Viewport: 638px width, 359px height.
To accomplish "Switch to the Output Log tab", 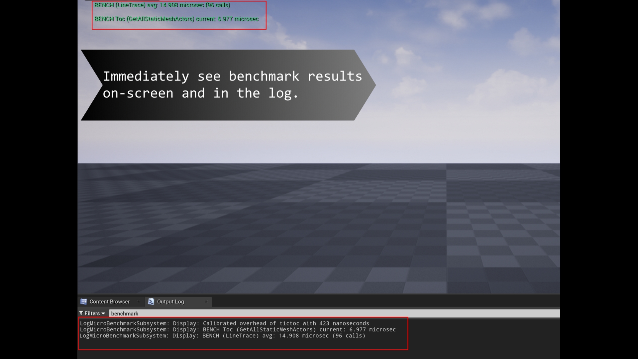I will (x=178, y=301).
